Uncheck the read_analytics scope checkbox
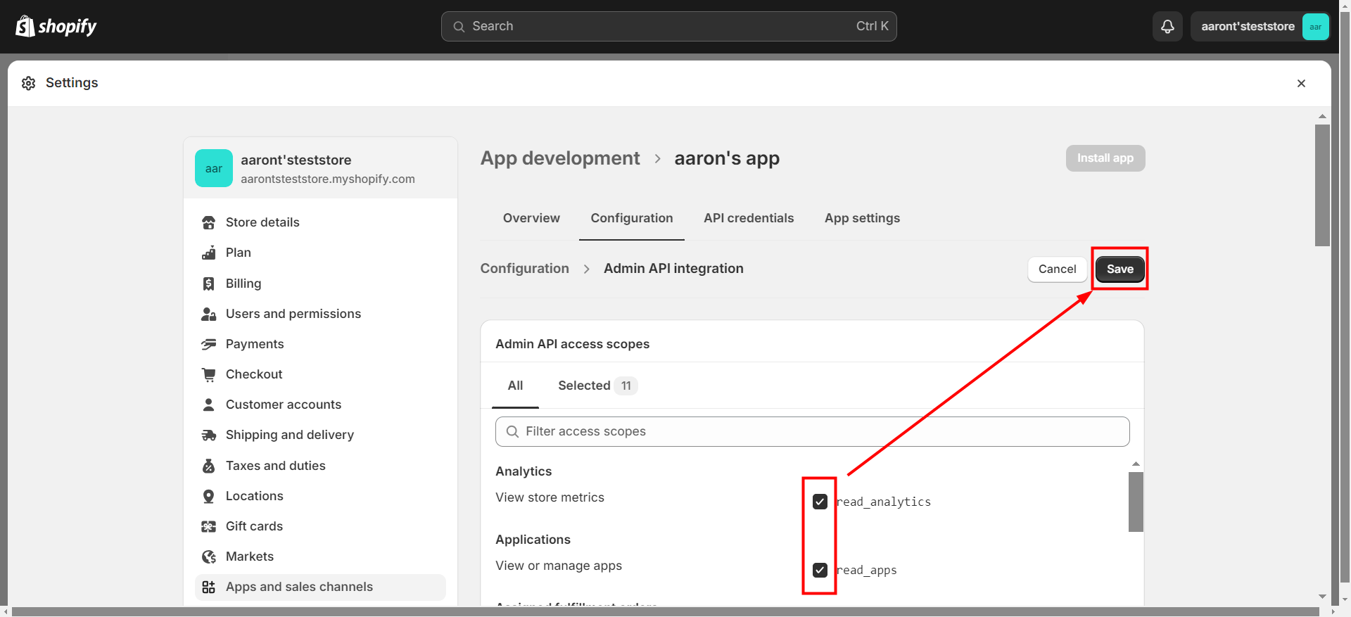The image size is (1351, 617). pos(820,502)
